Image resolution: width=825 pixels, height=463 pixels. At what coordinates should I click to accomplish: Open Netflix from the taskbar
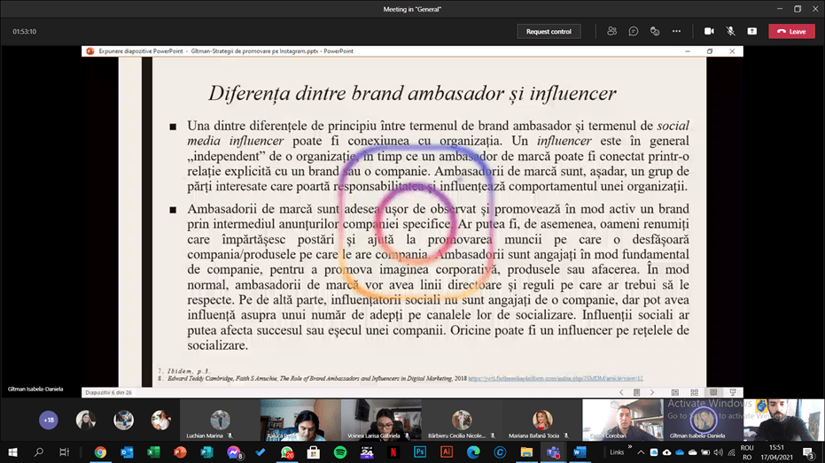pos(393,452)
